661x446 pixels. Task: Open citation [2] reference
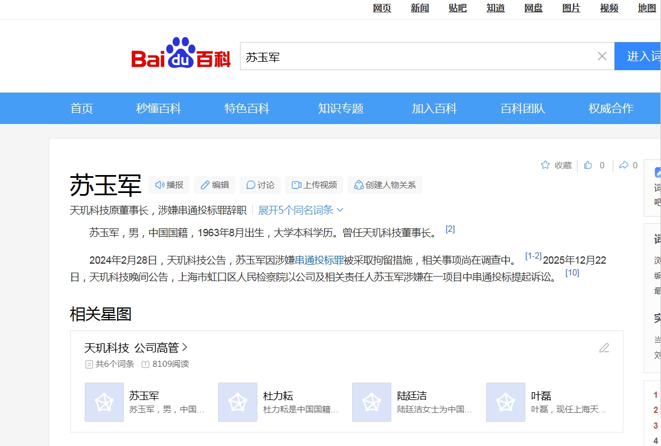tap(450, 229)
